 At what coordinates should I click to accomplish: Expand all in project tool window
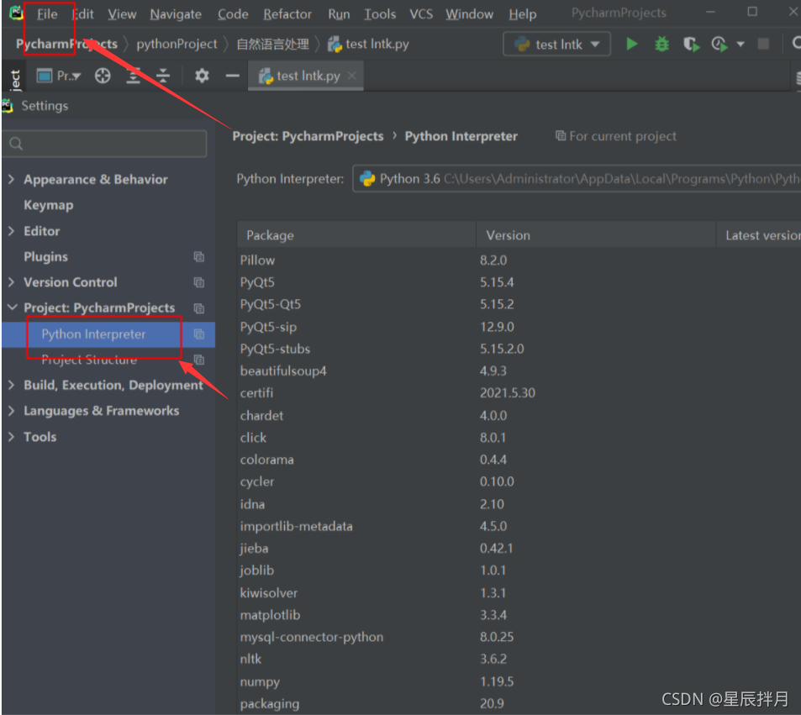point(134,76)
